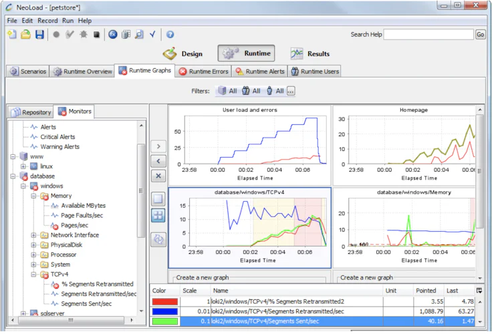Select the Monitors tab in the left panel
This screenshot has width=492, height=334.
74,112
